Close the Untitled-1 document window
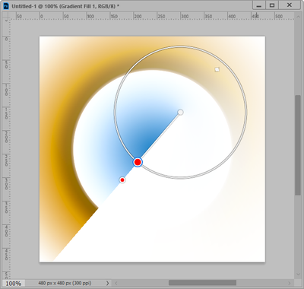Viewport: 304px width, 289px height. 290,5
